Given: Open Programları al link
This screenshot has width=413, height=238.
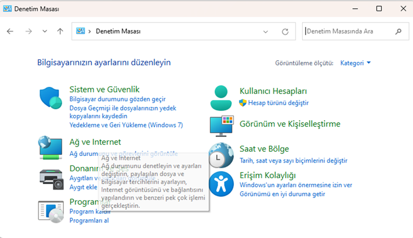Looking at the screenshot, I should click(89, 220).
